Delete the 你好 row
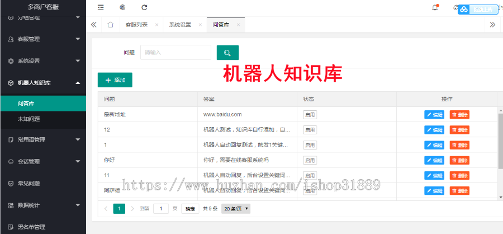The image size is (503, 234). (x=459, y=161)
